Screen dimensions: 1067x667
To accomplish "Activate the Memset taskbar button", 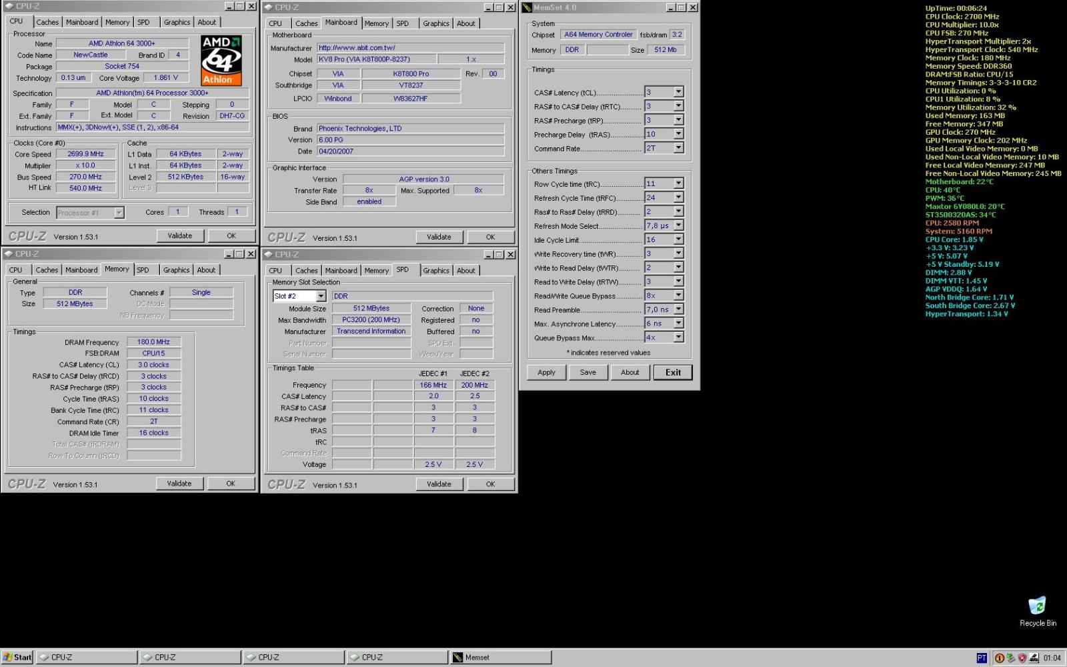I will tap(501, 657).
